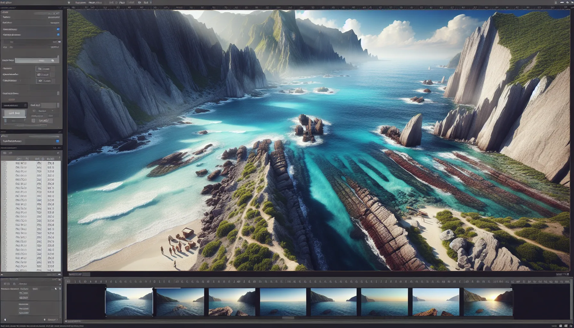Select the first row in the left data list
This screenshot has height=328, width=574.
tap(30, 163)
